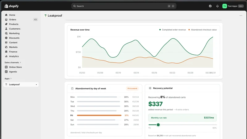Click the Orders count badge 43

coord(35,19)
